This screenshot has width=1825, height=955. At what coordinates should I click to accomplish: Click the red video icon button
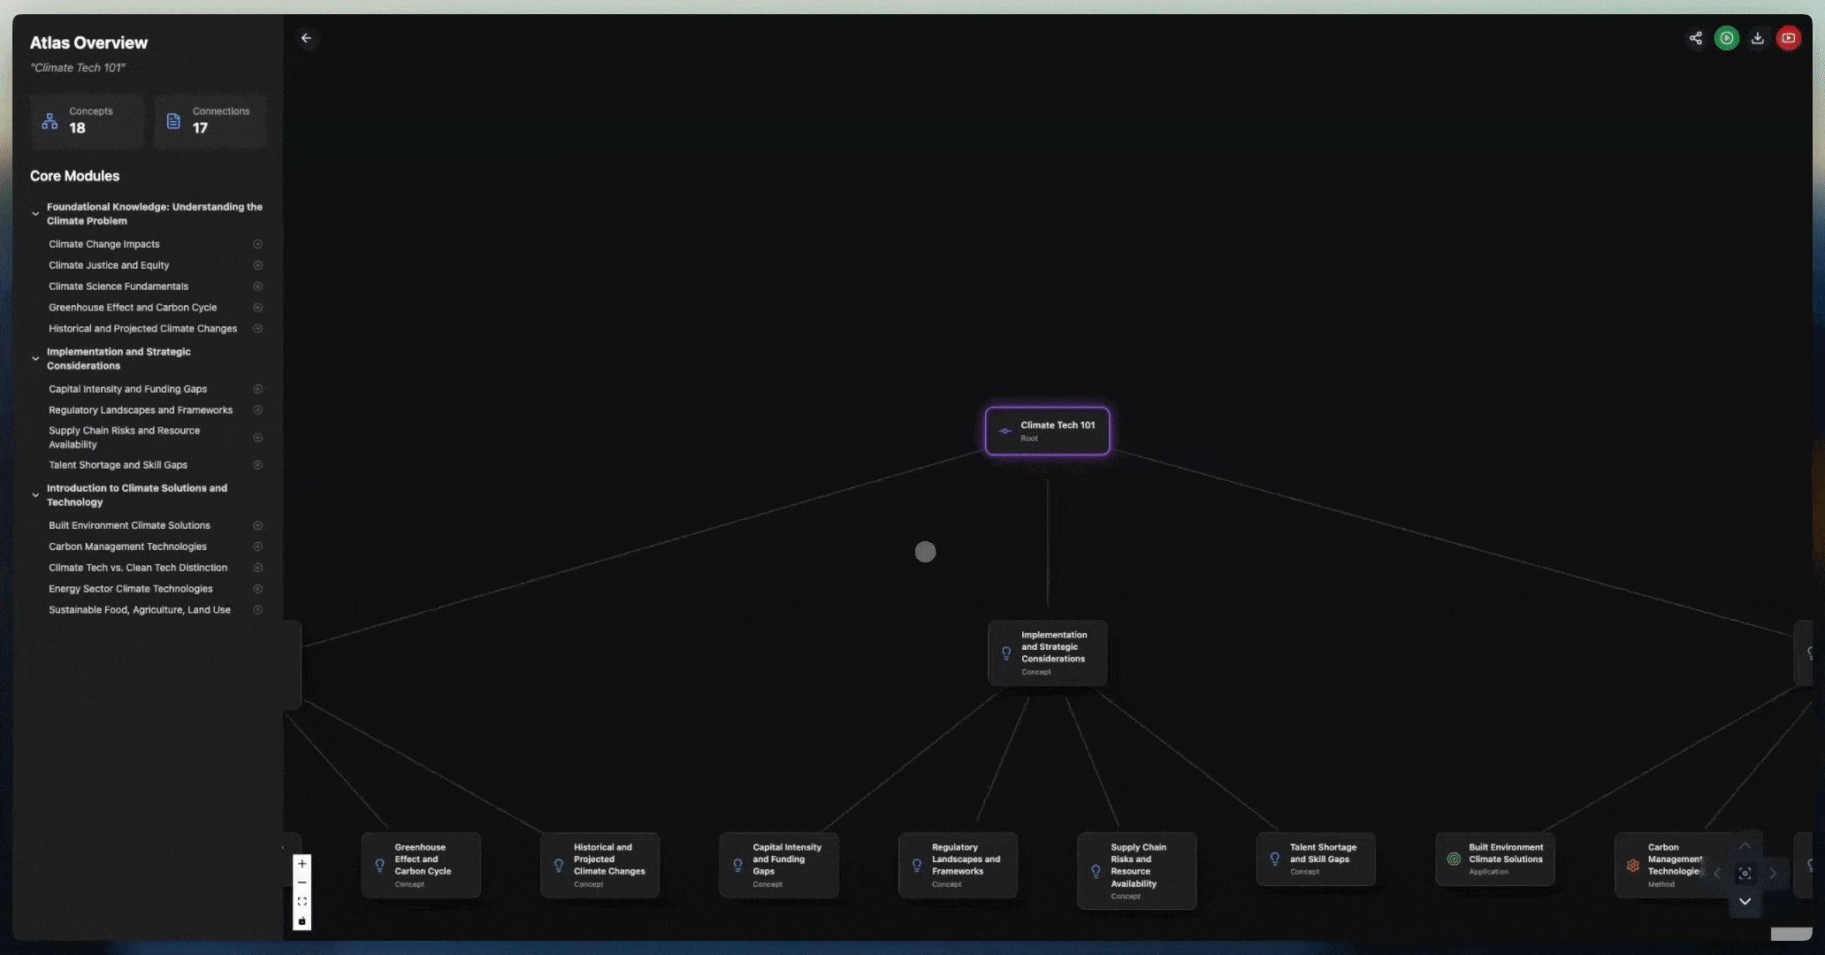1789,38
